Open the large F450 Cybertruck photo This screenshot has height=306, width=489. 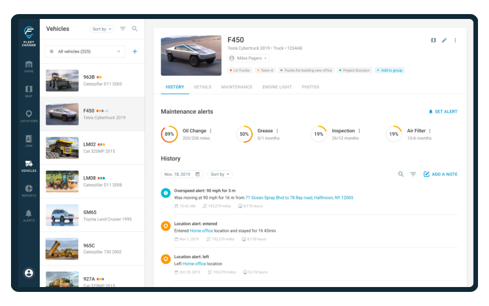(191, 56)
